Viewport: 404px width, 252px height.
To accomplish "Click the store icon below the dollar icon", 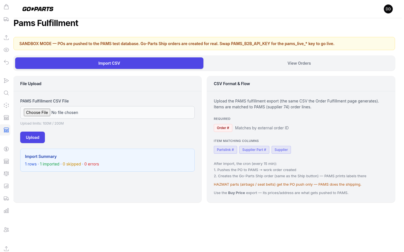I will tap(6, 161).
